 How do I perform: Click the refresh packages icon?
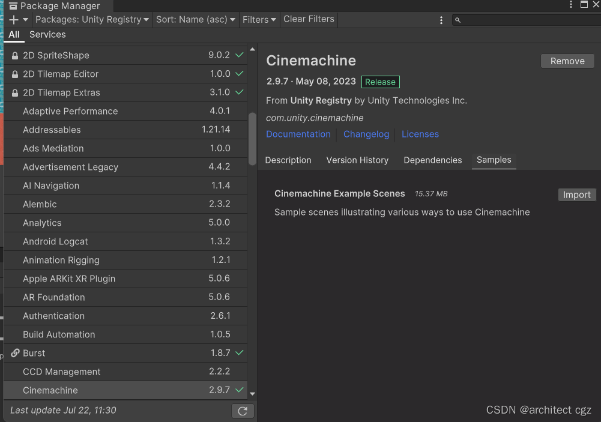(x=243, y=411)
